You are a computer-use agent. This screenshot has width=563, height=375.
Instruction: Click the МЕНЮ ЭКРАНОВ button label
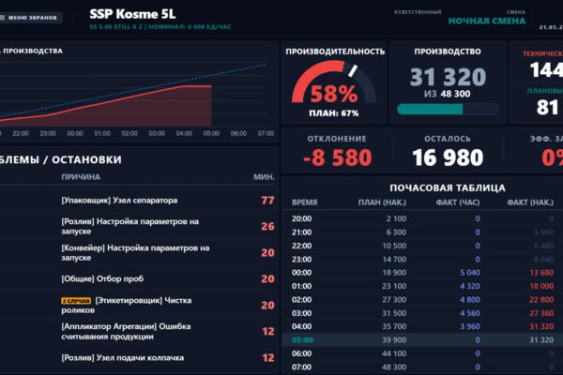(32, 18)
